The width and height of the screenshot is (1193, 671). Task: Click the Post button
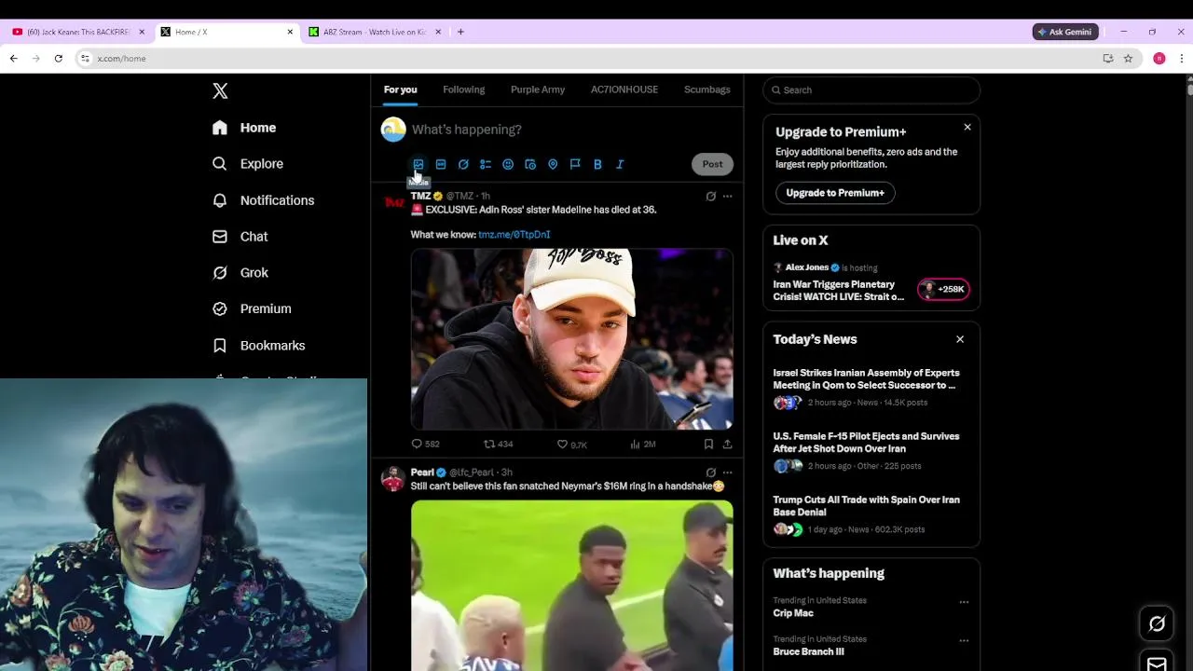712,164
